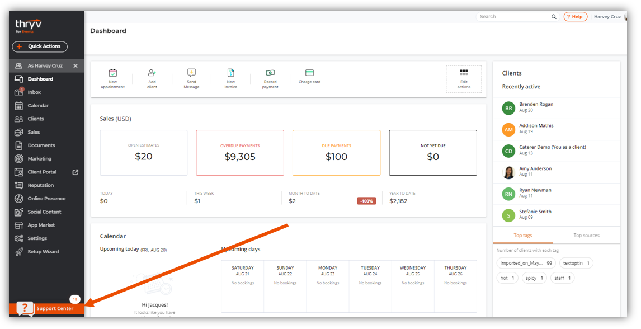
Task: Go to Calendar in sidebar
Action: pos(38,105)
